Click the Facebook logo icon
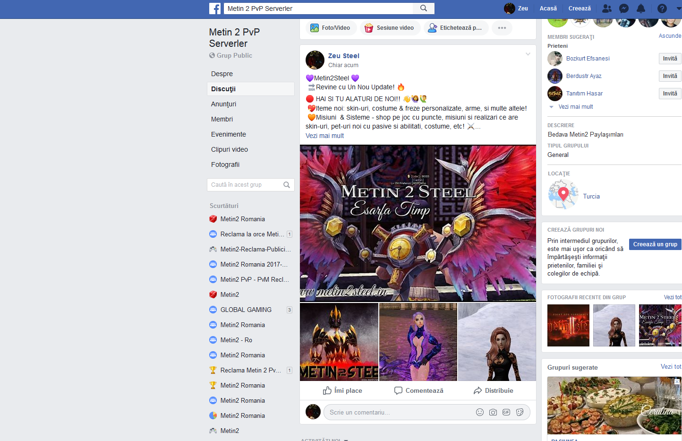This screenshot has width=682, height=441. tap(215, 9)
